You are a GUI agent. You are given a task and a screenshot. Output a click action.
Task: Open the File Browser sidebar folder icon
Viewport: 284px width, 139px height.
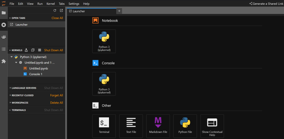(x=4, y=13)
